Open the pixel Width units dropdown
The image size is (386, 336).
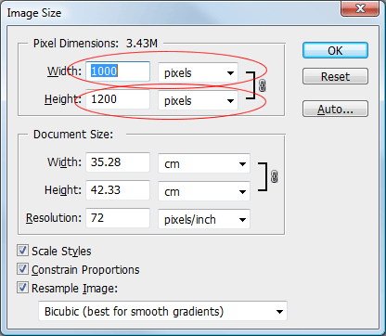point(198,72)
